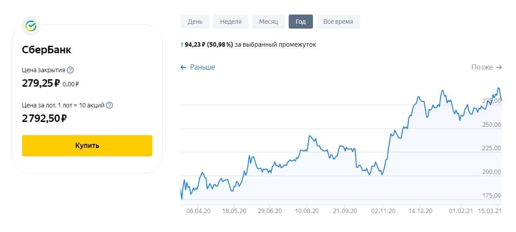This screenshot has height=232, width=516.
Task: Click the 02.11.20 date on the axis
Action: click(x=383, y=211)
